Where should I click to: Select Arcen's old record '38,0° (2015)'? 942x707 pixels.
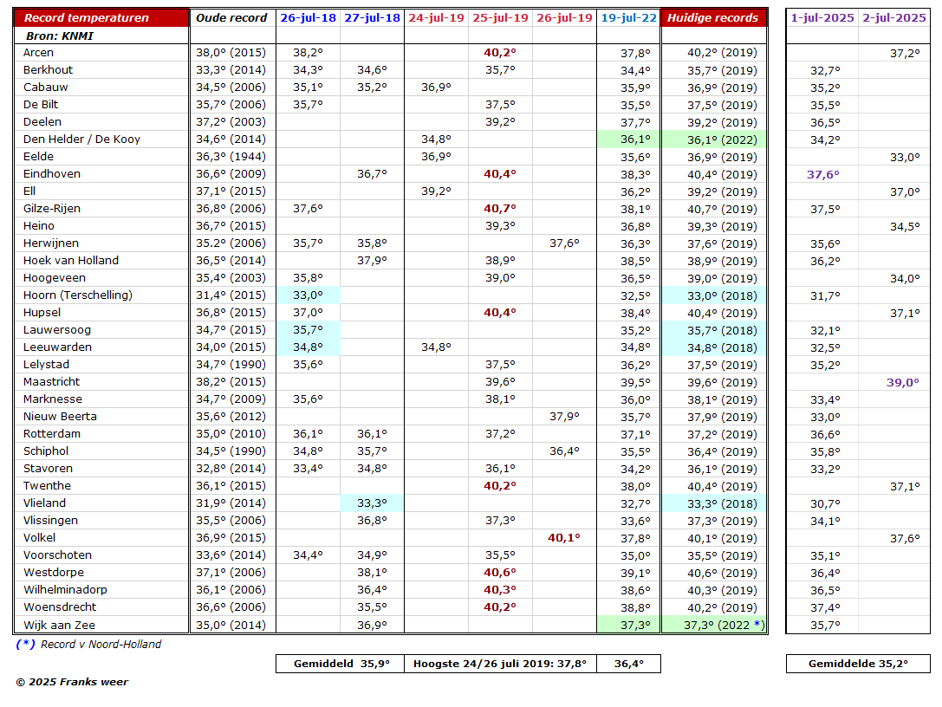(x=231, y=53)
